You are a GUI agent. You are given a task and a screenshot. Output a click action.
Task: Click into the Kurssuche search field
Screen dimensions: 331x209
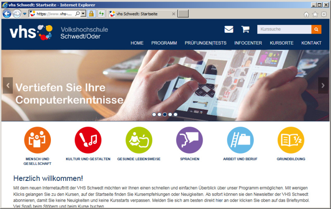[284, 29]
